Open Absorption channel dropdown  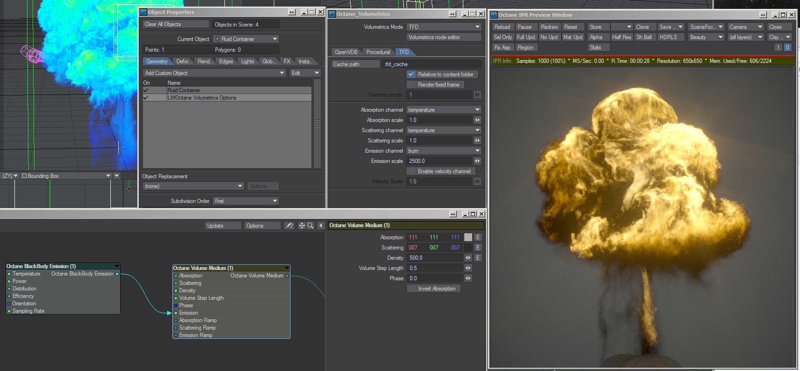[444, 110]
